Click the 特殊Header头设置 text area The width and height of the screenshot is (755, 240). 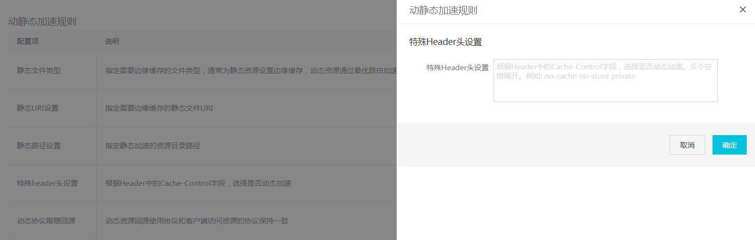(x=605, y=80)
